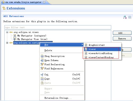Click the dragAssistant element icon
The height and width of the screenshot is (101, 133).
[x=86, y=45]
